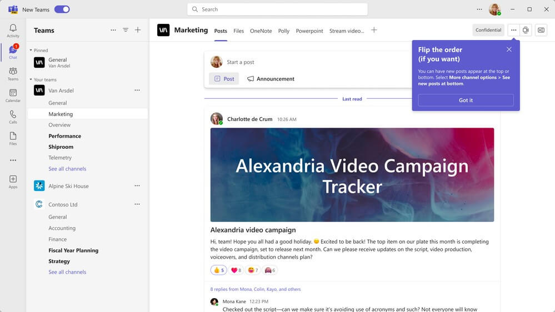555x312 pixels.
Task: Click the Alexandria Video Campaign Tracker image
Action: [352, 175]
